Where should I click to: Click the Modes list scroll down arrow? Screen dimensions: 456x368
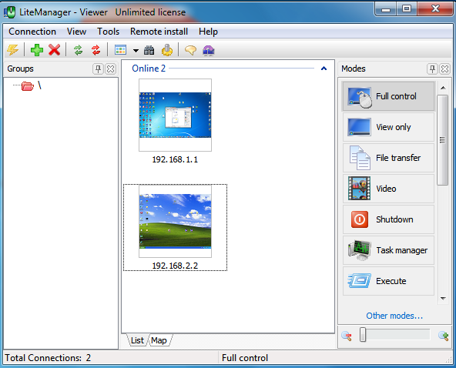(443, 299)
